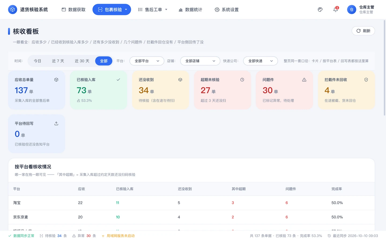Open the theme palette icon
The image size is (386, 241).
pos(320,10)
